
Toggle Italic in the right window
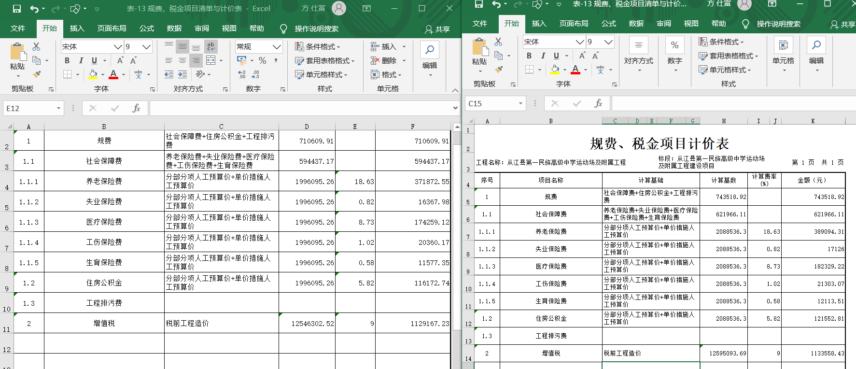[543, 56]
